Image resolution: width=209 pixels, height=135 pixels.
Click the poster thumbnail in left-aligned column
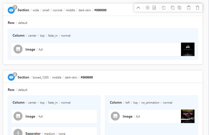tap(187, 116)
